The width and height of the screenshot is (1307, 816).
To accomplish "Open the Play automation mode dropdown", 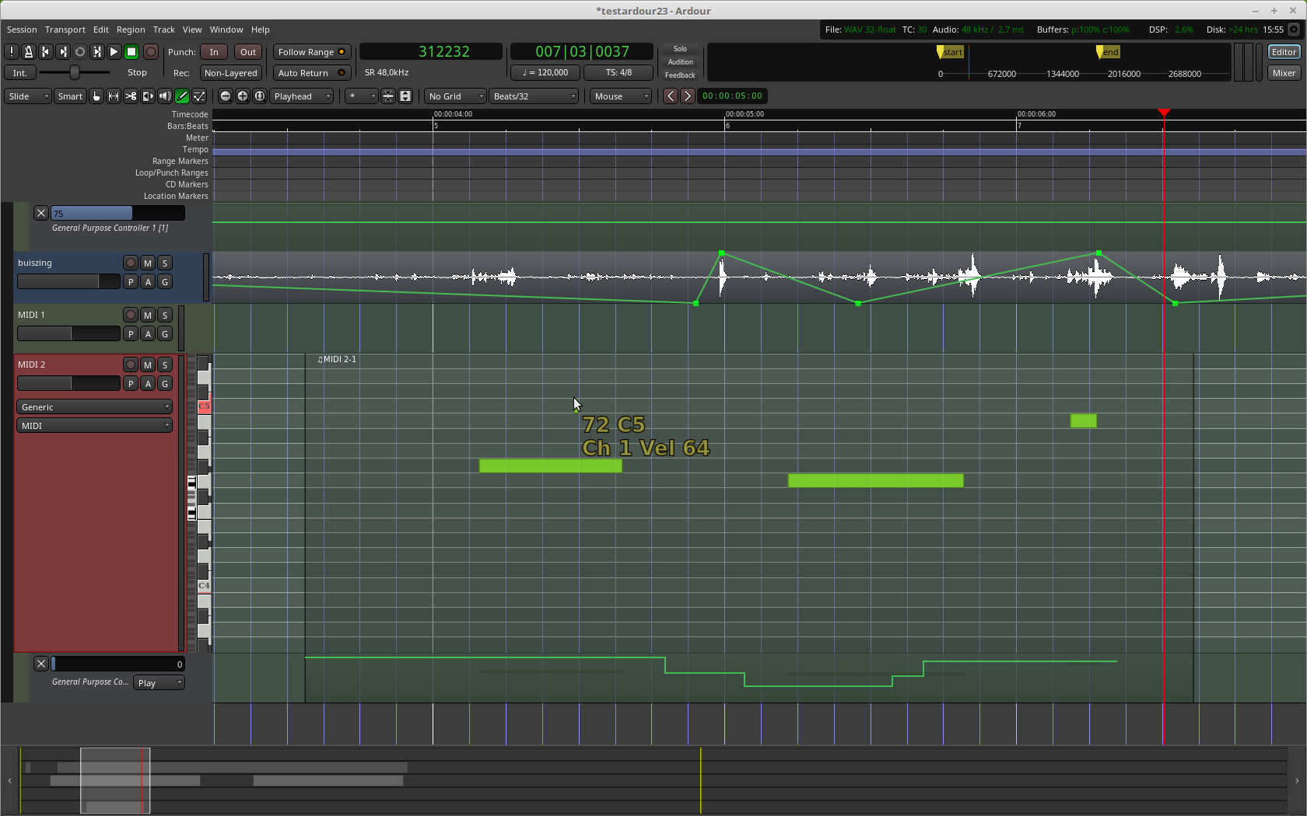I will pyautogui.click(x=159, y=683).
